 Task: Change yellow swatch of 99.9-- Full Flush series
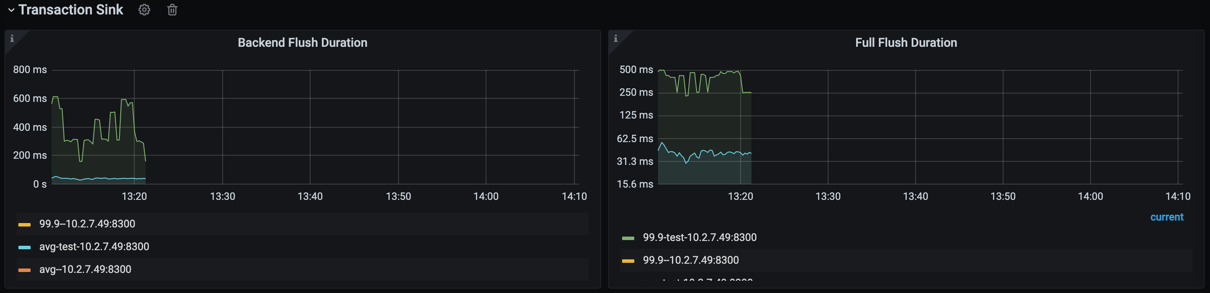628,261
